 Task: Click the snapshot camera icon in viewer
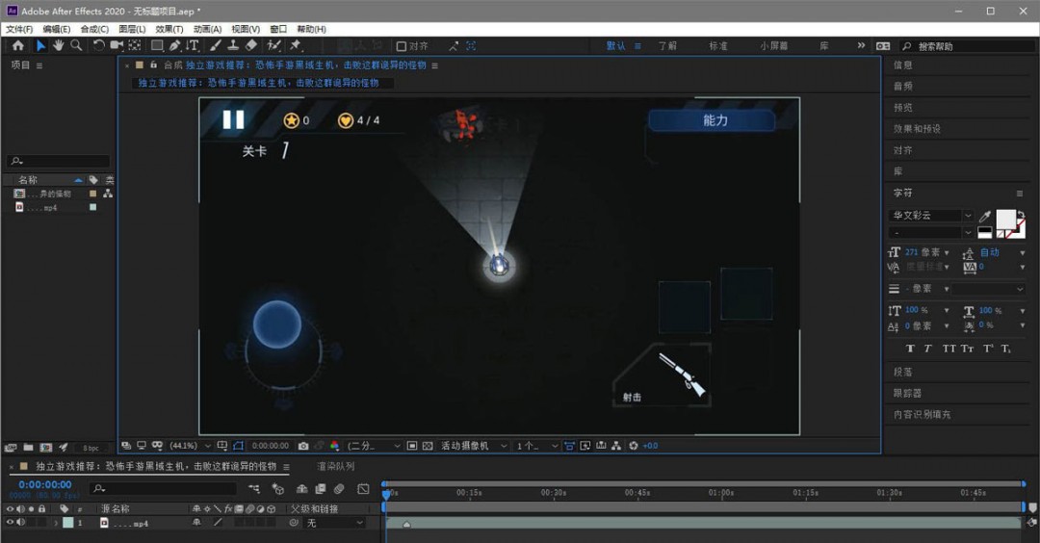(303, 446)
